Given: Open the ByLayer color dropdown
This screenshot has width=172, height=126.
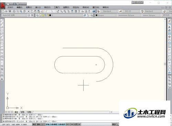Looking at the screenshot, I should 106,15.
